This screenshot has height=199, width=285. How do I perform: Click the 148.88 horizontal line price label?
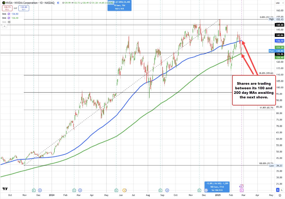tap(280, 25)
